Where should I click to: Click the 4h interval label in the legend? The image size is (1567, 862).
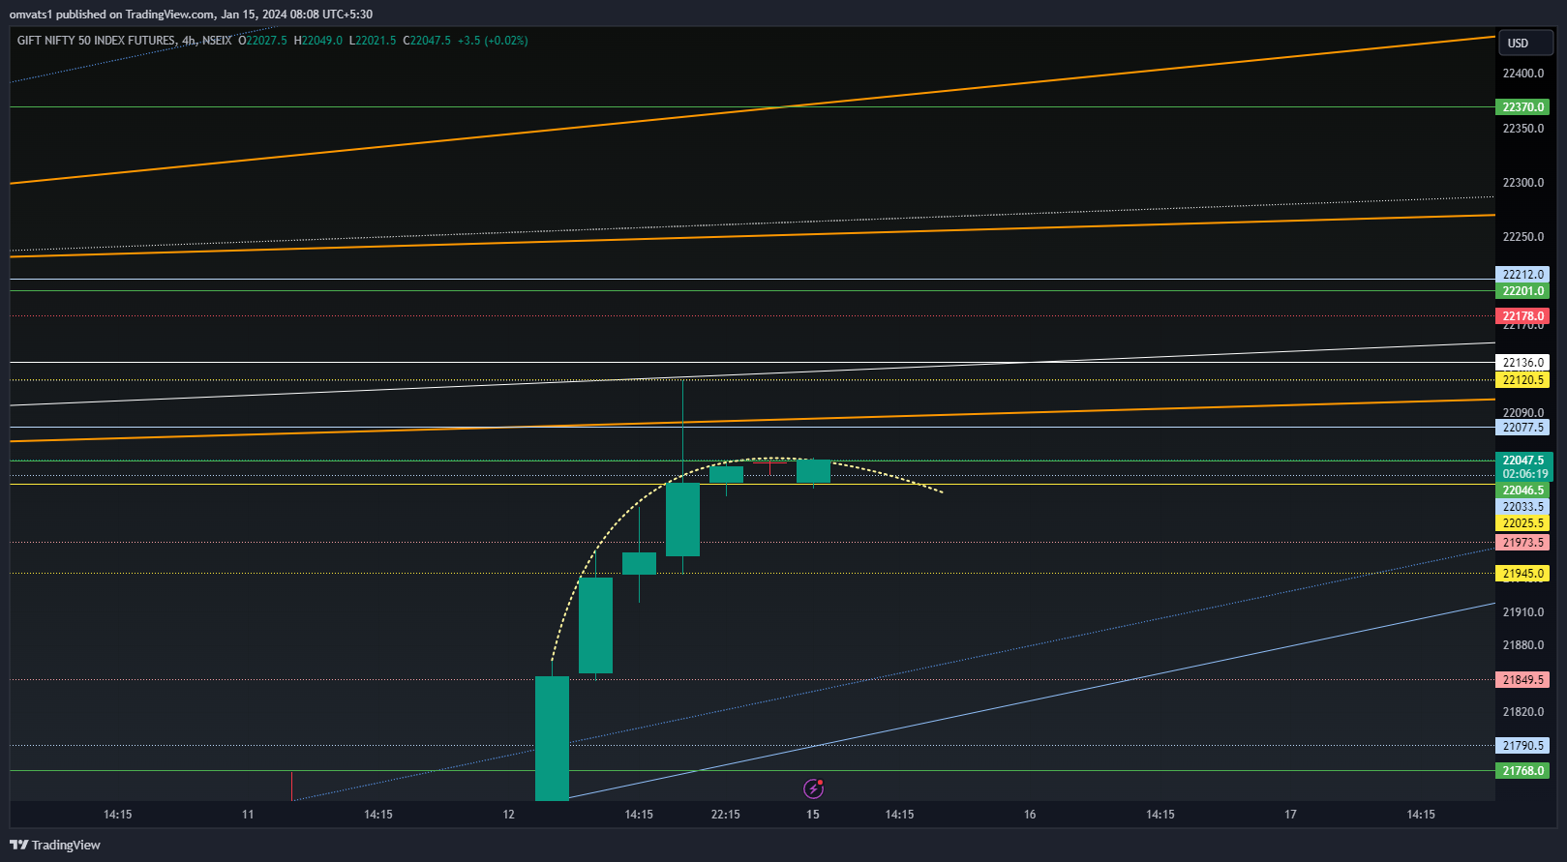coord(189,41)
